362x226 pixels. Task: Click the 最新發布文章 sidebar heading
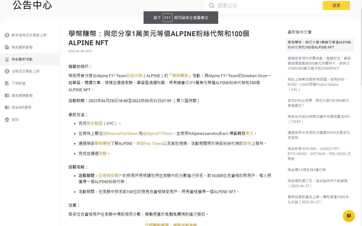point(300,32)
